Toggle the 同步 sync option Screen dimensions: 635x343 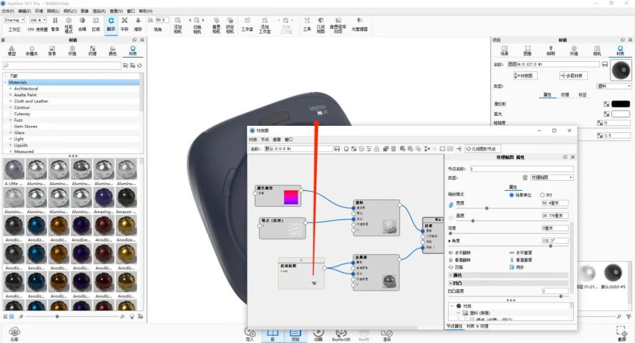point(517,267)
